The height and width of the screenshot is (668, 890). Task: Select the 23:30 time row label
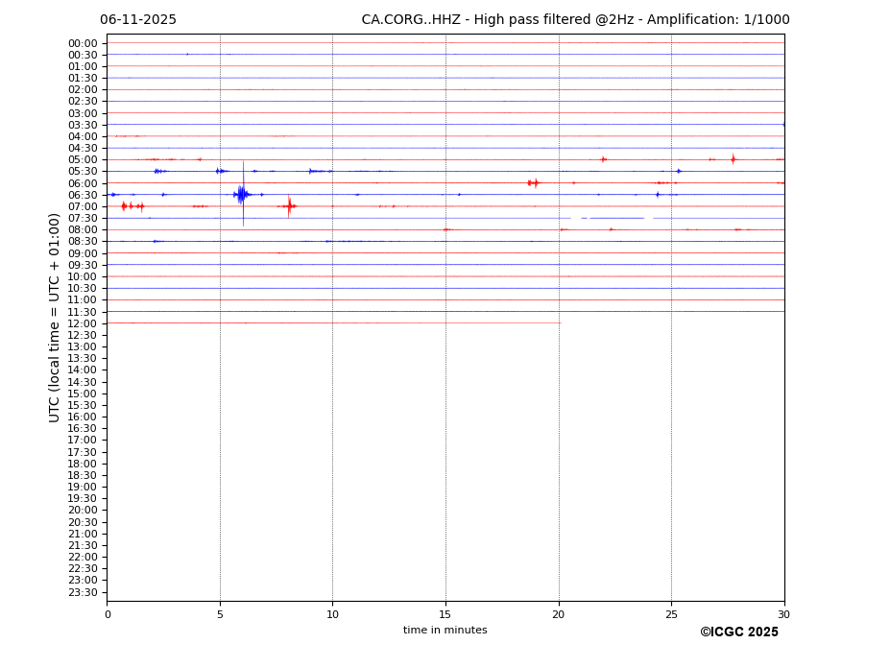coord(83,592)
